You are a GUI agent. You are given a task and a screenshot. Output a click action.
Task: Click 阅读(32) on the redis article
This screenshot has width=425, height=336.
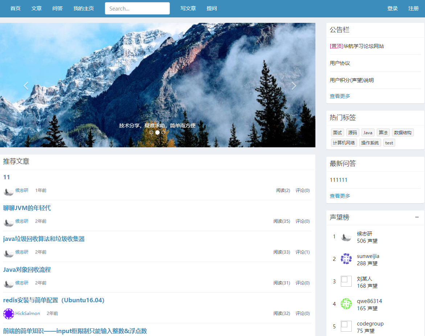pyautogui.click(x=282, y=313)
